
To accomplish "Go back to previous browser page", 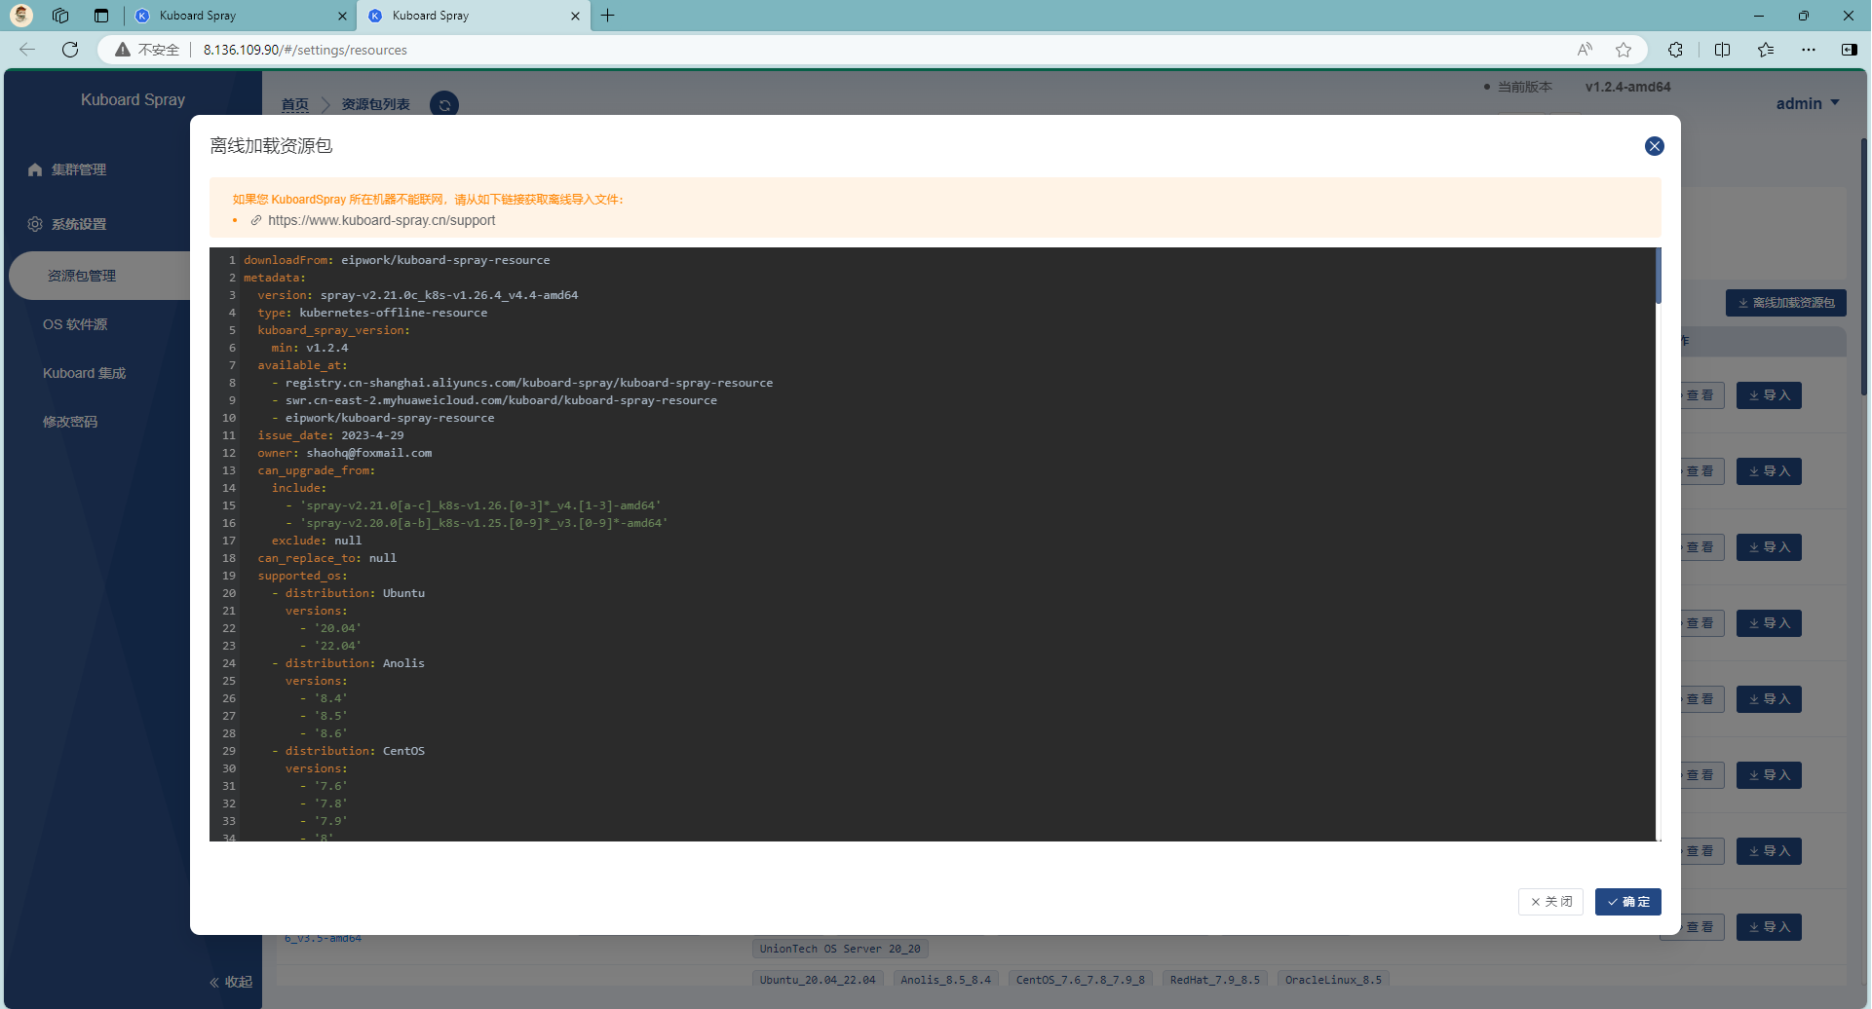I will click(x=27, y=50).
